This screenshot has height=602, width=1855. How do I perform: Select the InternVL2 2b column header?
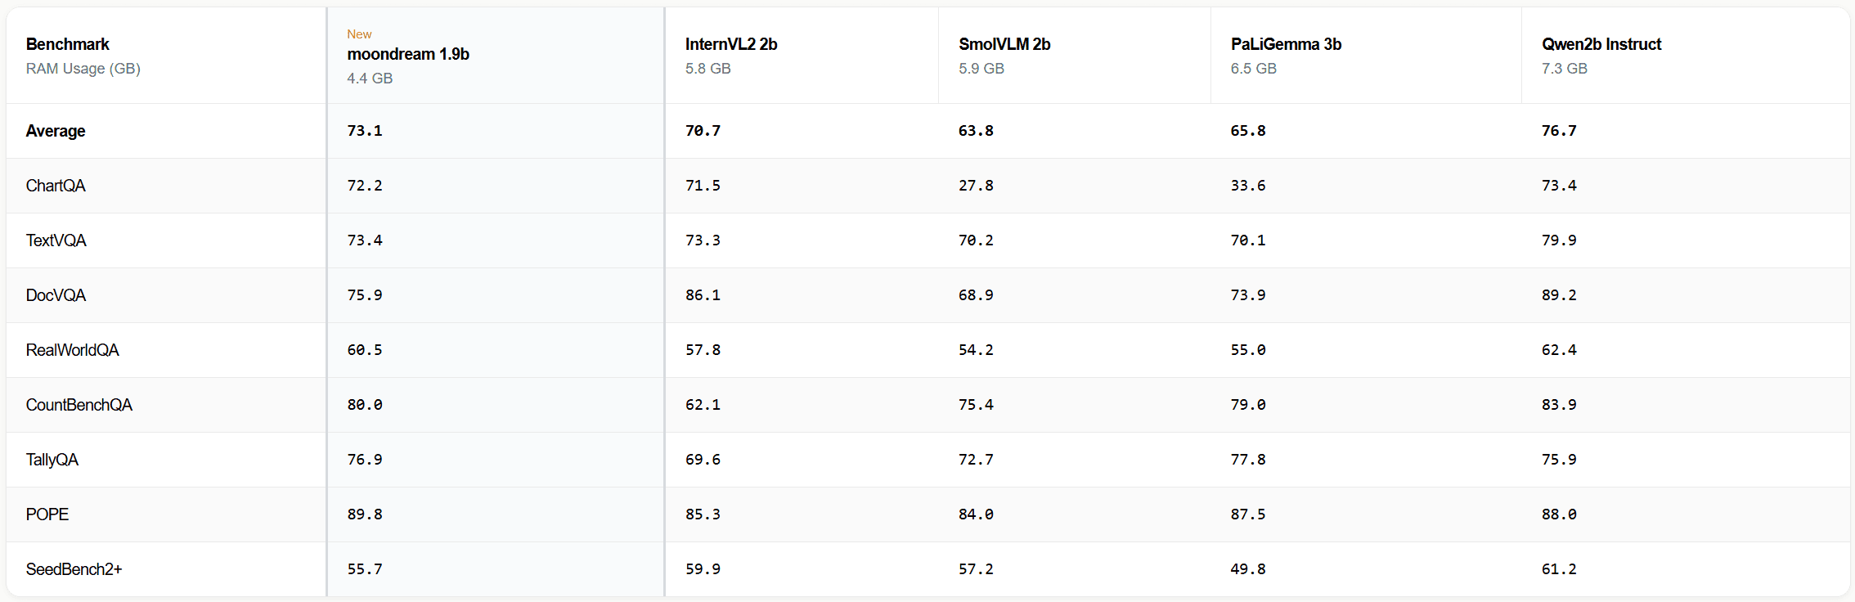[731, 44]
